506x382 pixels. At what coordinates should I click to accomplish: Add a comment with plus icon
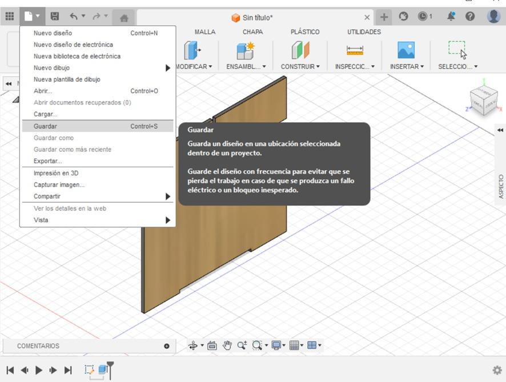click(167, 346)
